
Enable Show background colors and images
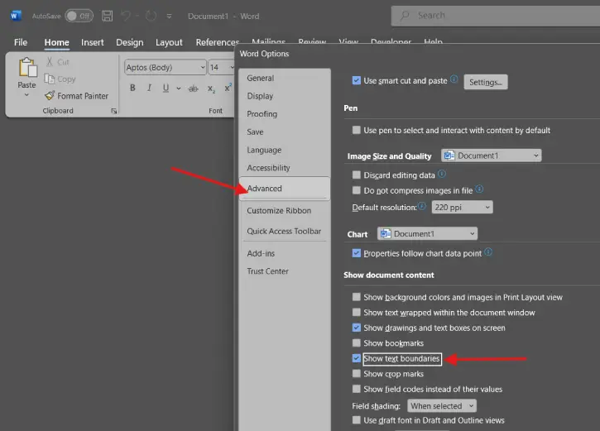tap(356, 297)
